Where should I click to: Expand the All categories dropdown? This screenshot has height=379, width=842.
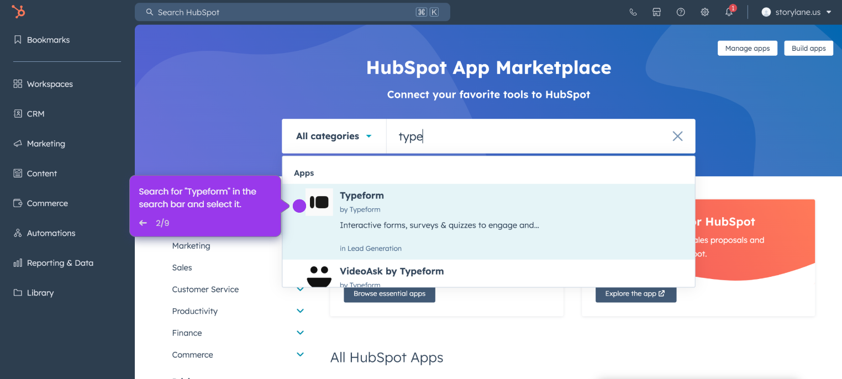333,136
